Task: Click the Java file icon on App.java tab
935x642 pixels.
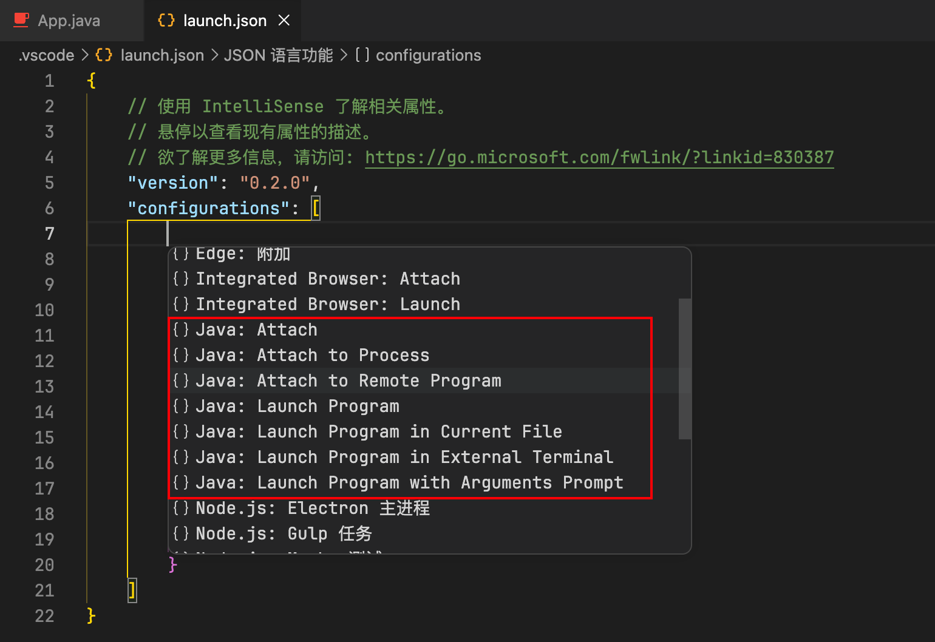Action: point(22,20)
